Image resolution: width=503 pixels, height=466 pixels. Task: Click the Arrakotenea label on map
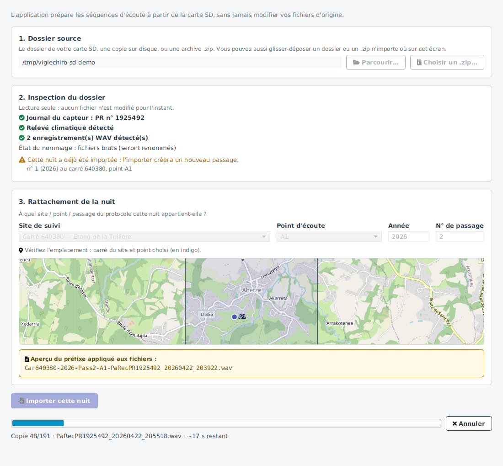point(340,323)
